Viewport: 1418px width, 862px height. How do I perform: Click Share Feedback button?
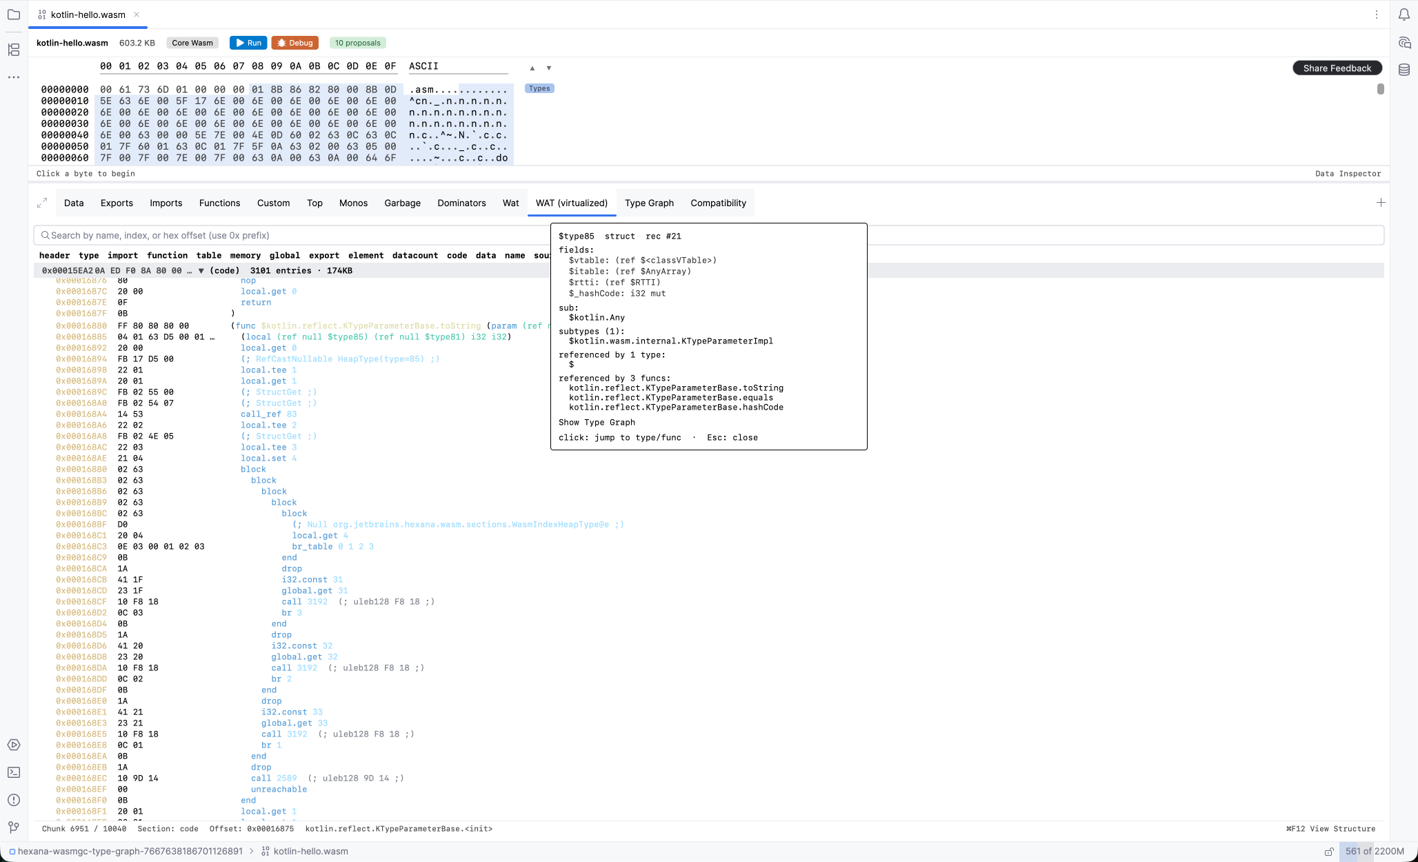point(1337,68)
